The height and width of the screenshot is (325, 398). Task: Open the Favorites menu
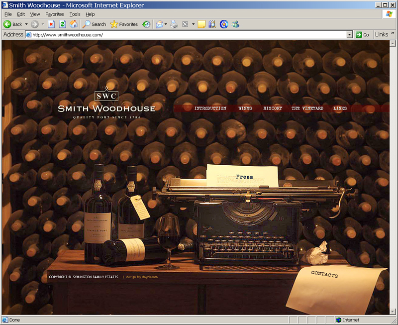[x=55, y=14]
